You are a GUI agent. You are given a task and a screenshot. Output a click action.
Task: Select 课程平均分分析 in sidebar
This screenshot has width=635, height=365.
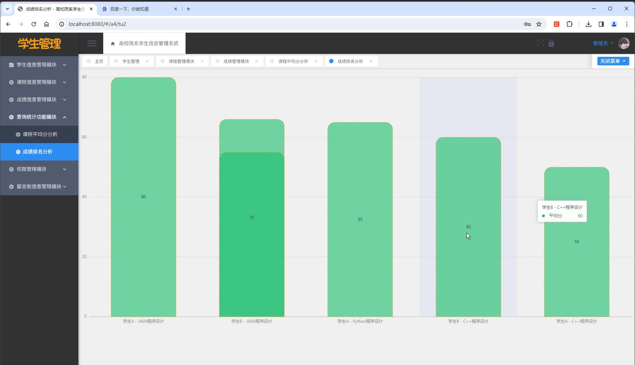pos(40,134)
